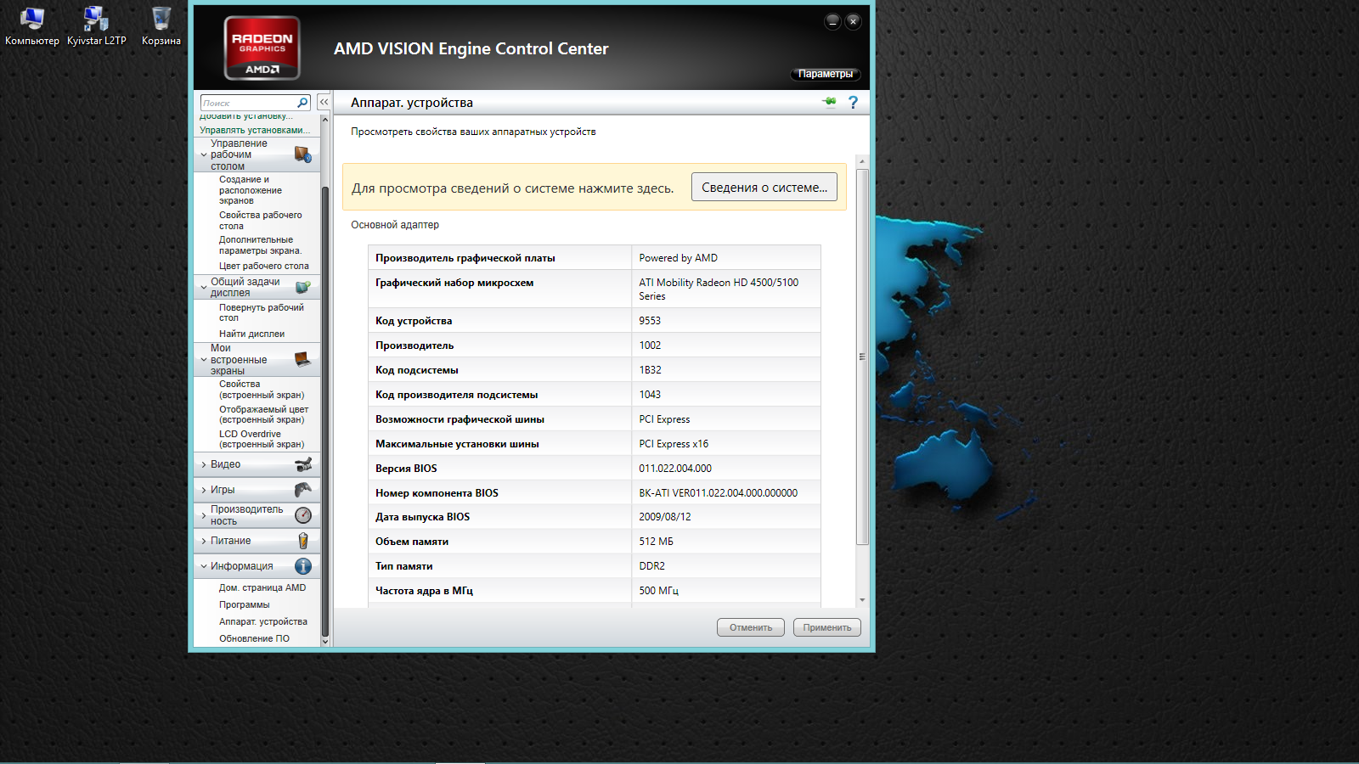The width and height of the screenshot is (1359, 764).
Task: Click the Video camera icon in sidebar
Action: pyautogui.click(x=303, y=464)
